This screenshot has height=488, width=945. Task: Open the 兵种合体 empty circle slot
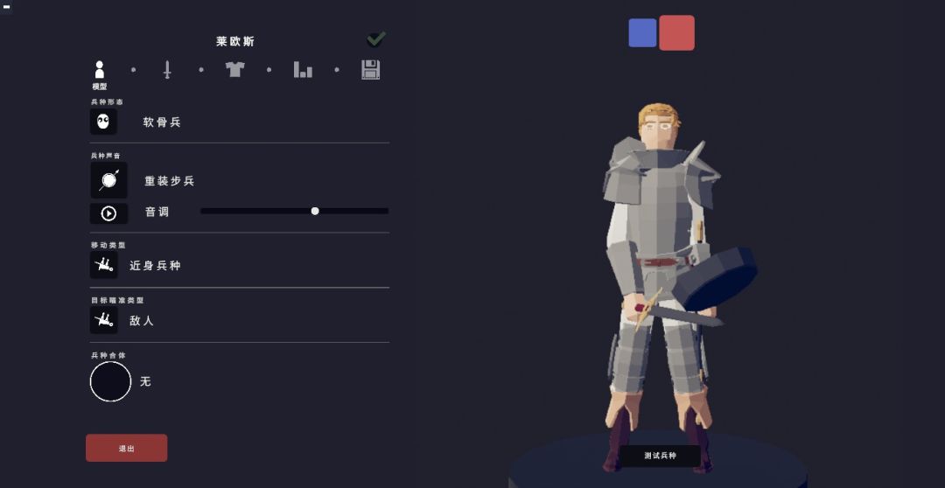(110, 381)
